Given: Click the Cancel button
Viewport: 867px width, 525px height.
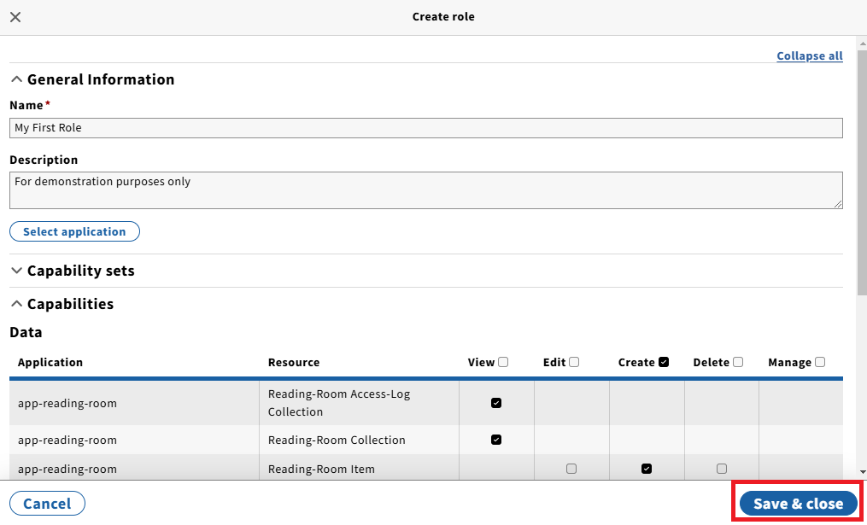Looking at the screenshot, I should tap(47, 504).
